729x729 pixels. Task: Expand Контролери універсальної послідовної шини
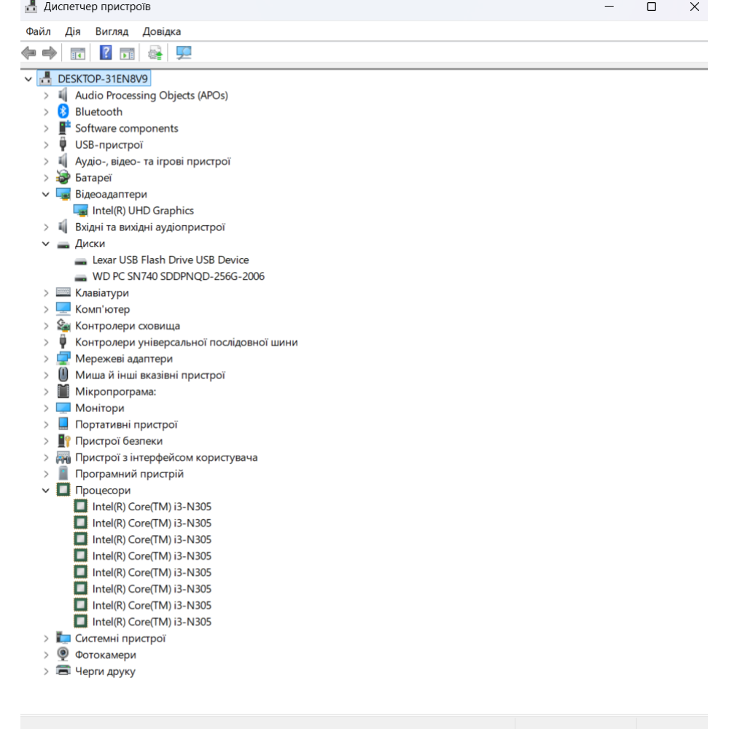click(x=45, y=342)
